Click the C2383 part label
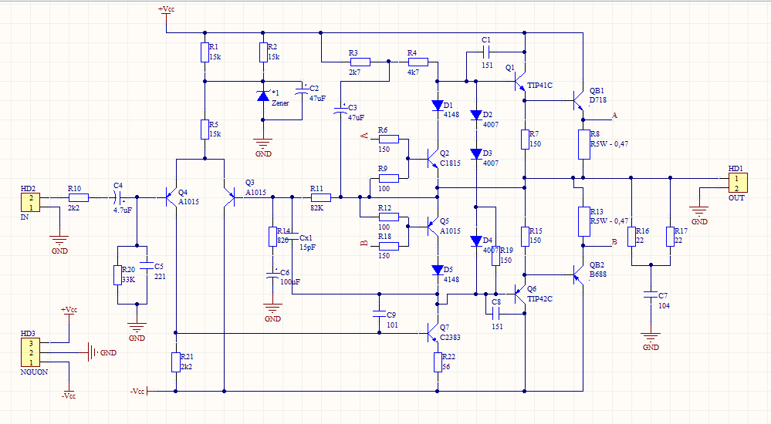Screen dimensions: 771x424 pyautogui.click(x=451, y=338)
